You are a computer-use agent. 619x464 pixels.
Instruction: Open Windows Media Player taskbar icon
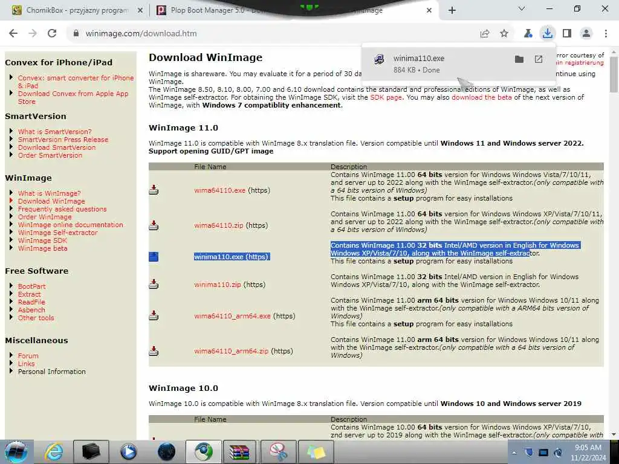pos(128,452)
